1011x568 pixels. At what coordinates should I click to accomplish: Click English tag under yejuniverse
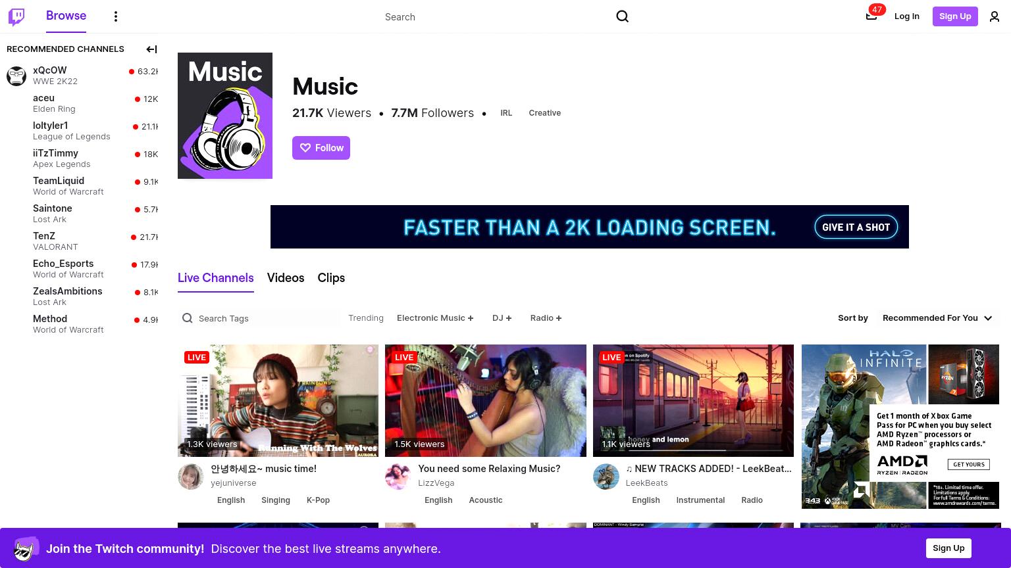[231, 500]
